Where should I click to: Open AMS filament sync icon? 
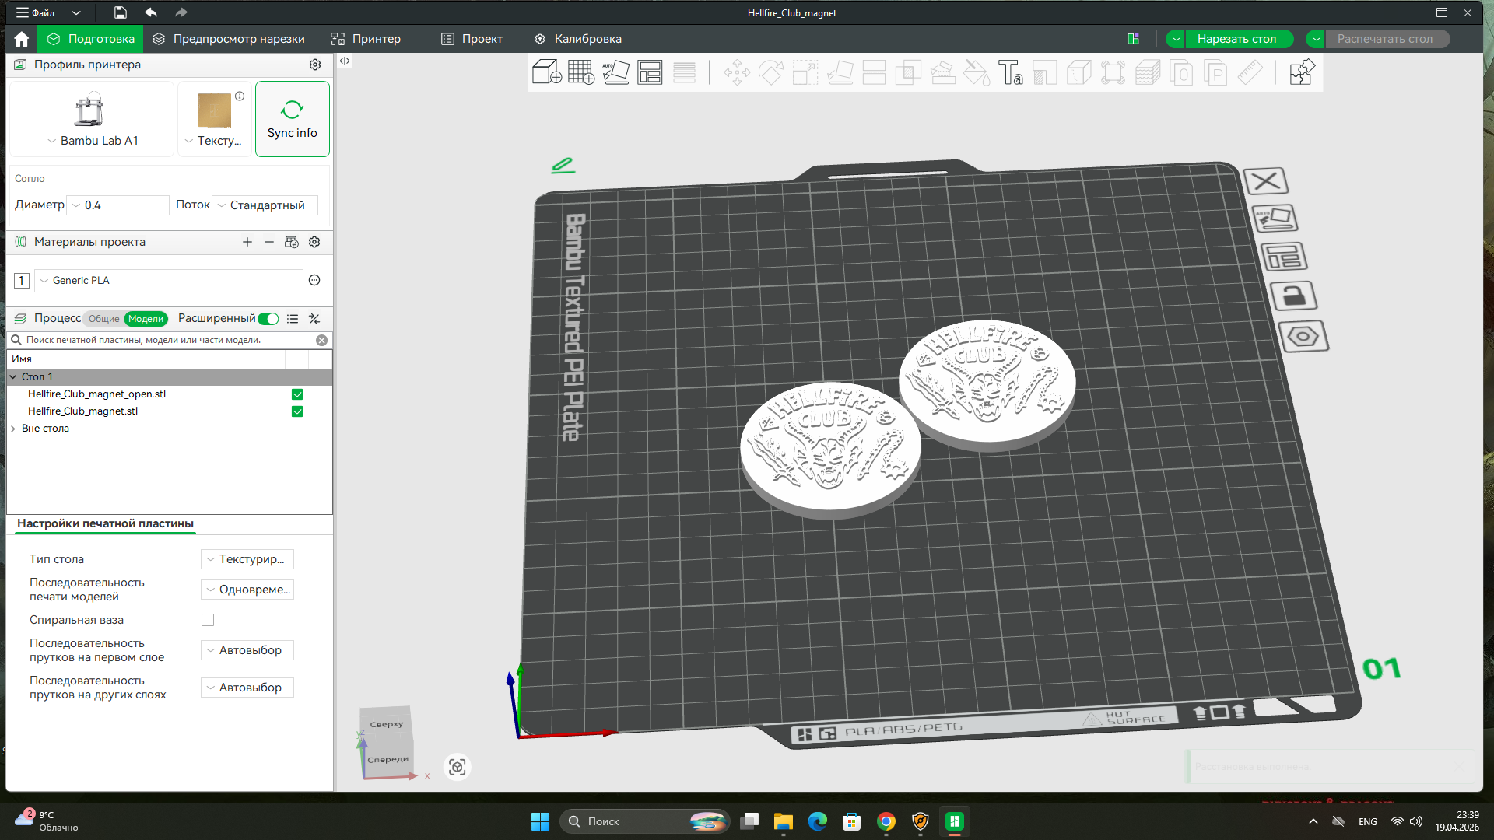[x=292, y=242]
